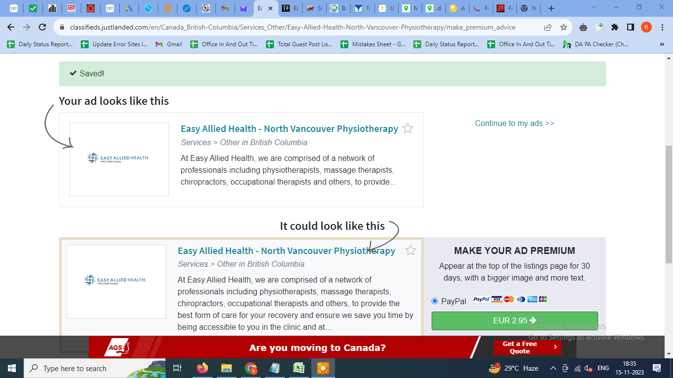Expand the bookmarks overflow chevron
This screenshot has width=673, height=378.
click(x=662, y=44)
